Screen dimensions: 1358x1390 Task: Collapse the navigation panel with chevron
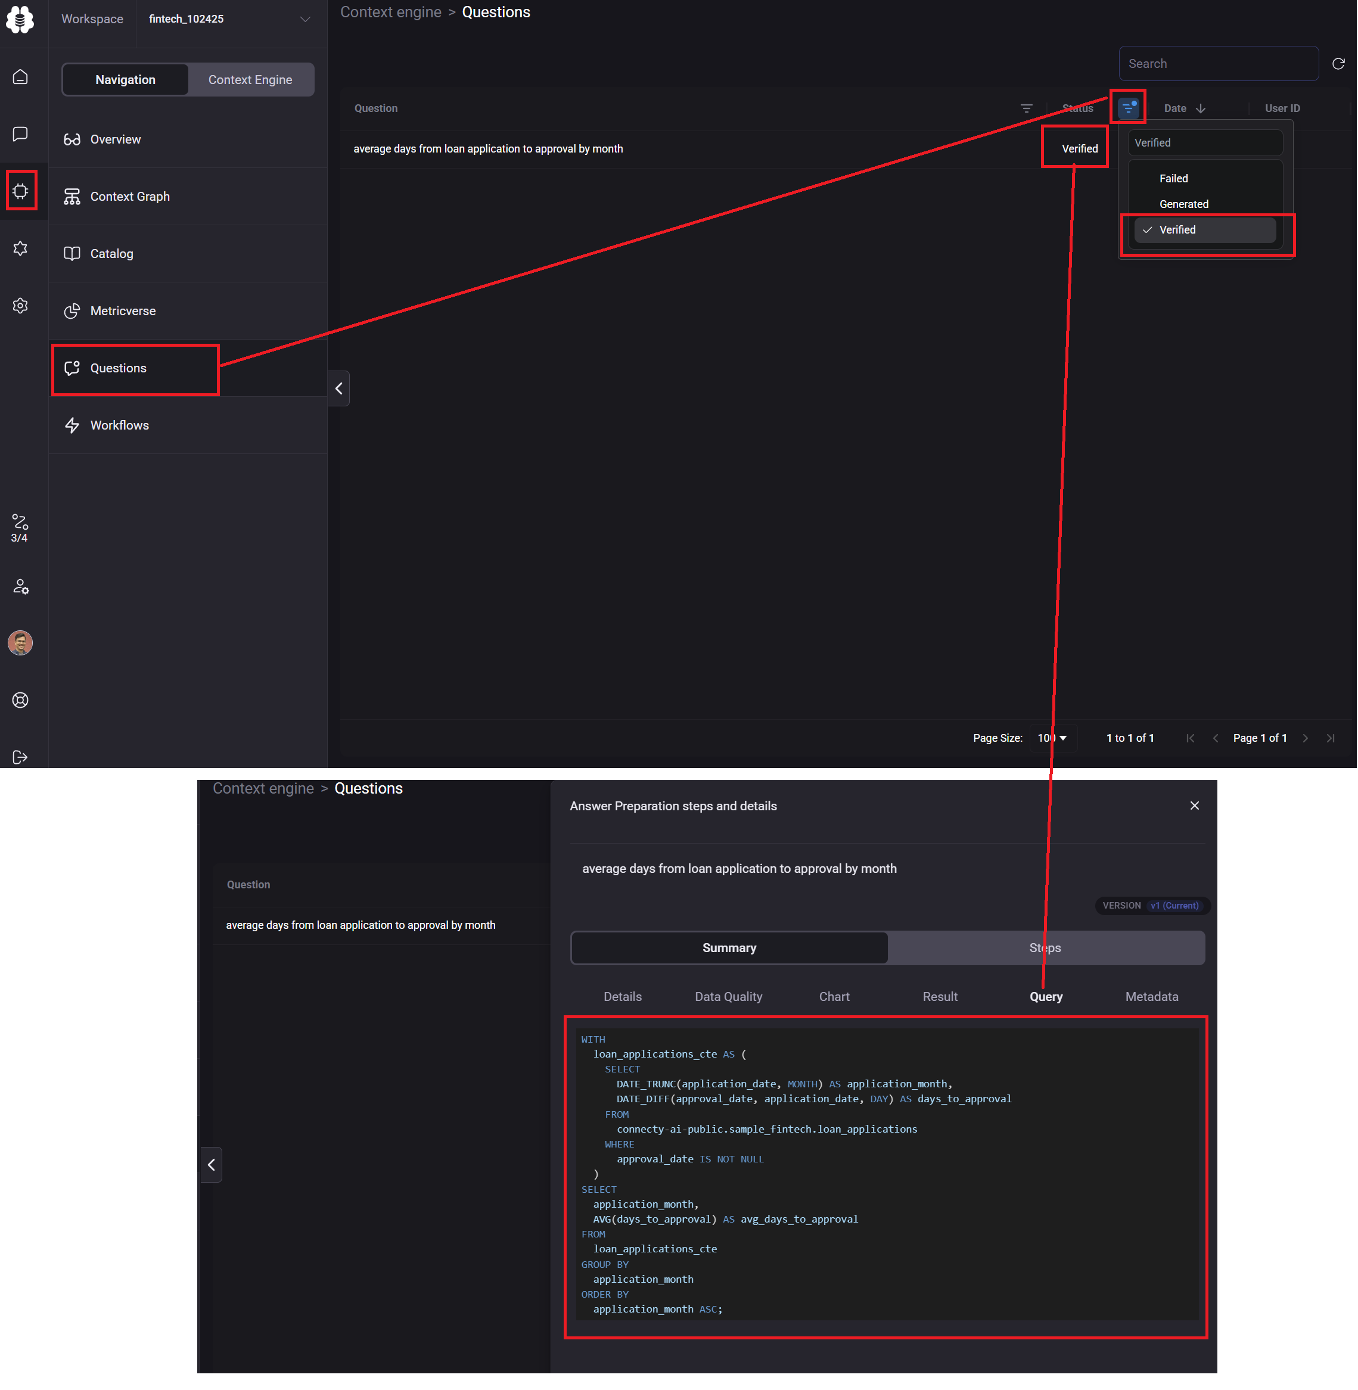point(339,388)
